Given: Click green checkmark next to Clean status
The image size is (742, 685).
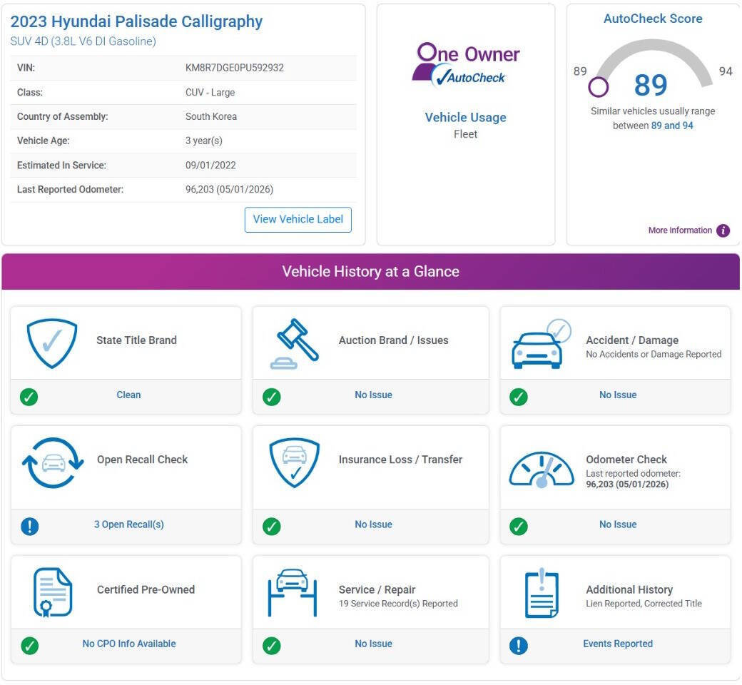Looking at the screenshot, I should [x=29, y=397].
